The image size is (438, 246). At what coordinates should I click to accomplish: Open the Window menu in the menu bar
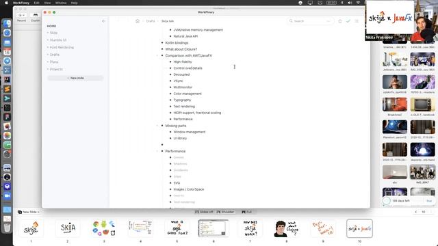click(61, 3)
